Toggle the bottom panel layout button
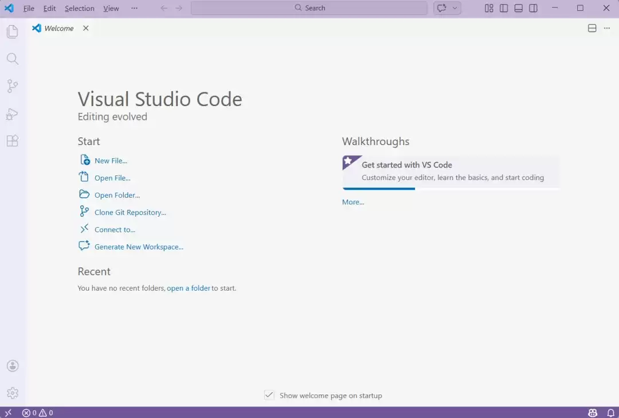This screenshot has height=418, width=619. [x=519, y=8]
